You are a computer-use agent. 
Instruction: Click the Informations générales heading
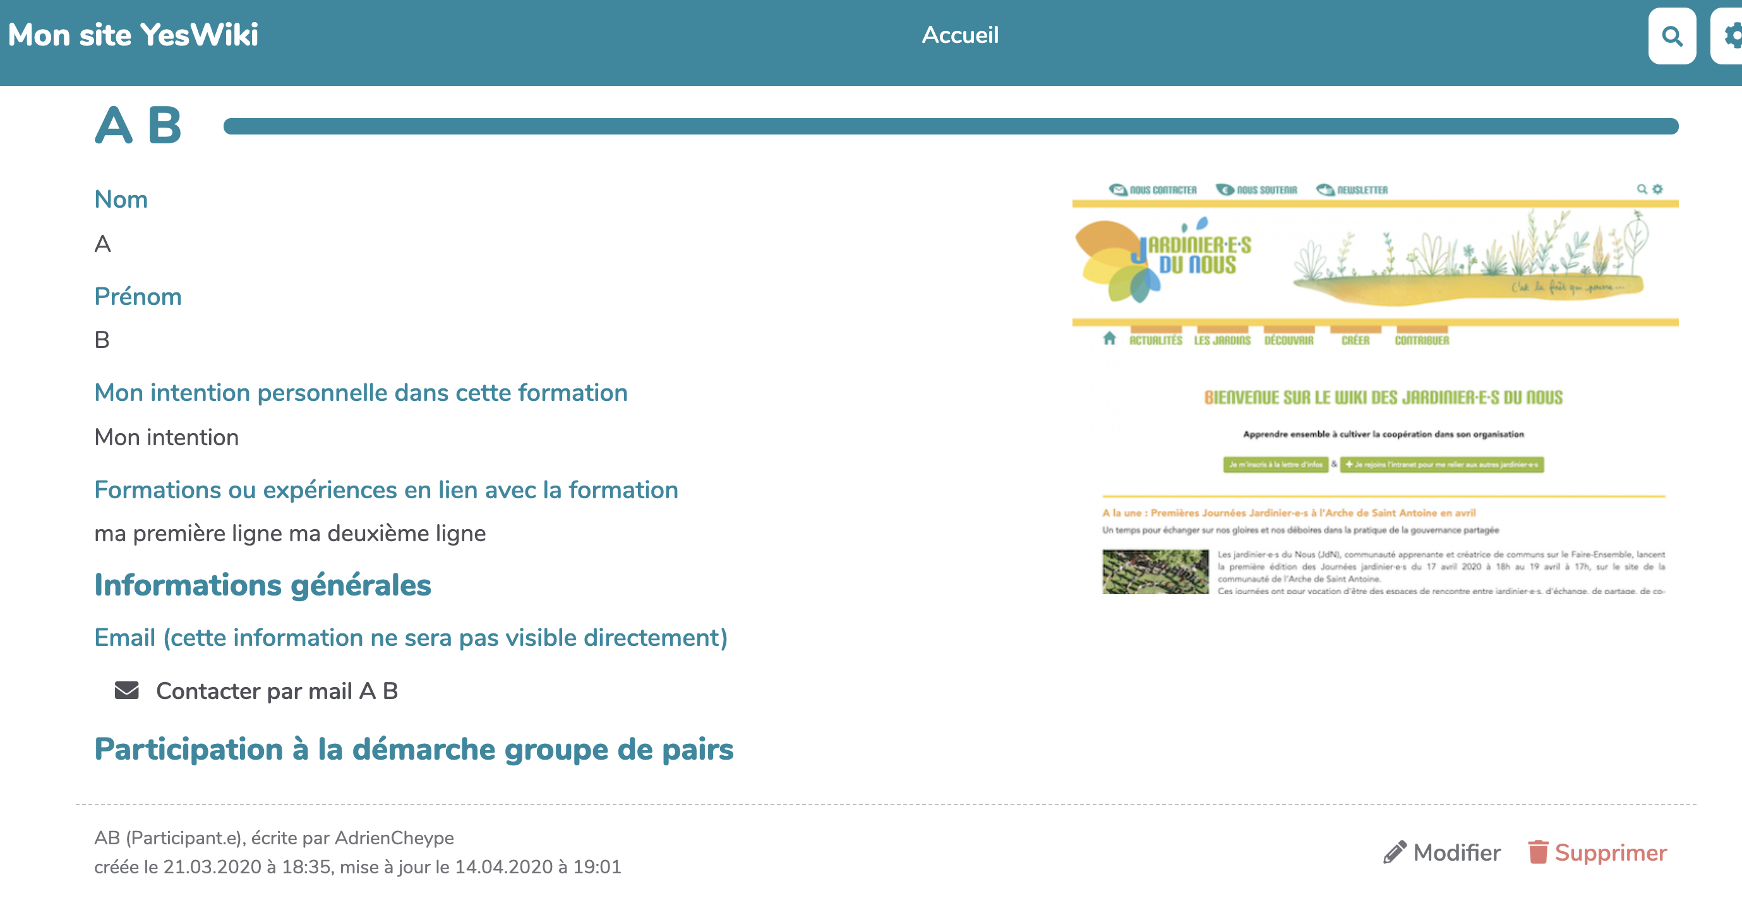coord(262,585)
